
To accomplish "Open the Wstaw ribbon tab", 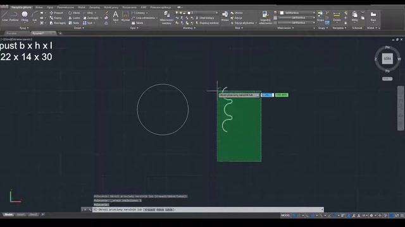I will click(39, 7).
